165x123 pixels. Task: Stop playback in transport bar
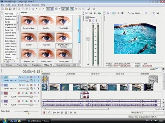(66, 112)
